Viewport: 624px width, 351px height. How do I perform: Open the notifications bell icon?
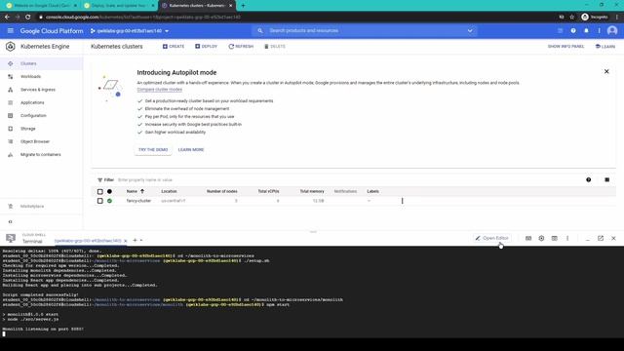(586, 30)
